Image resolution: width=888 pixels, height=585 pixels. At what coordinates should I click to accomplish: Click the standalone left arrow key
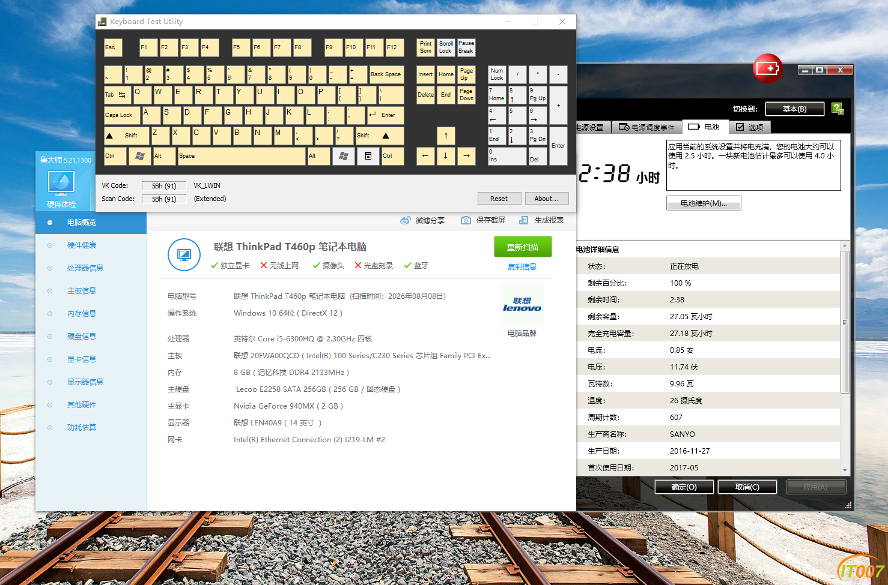425,156
